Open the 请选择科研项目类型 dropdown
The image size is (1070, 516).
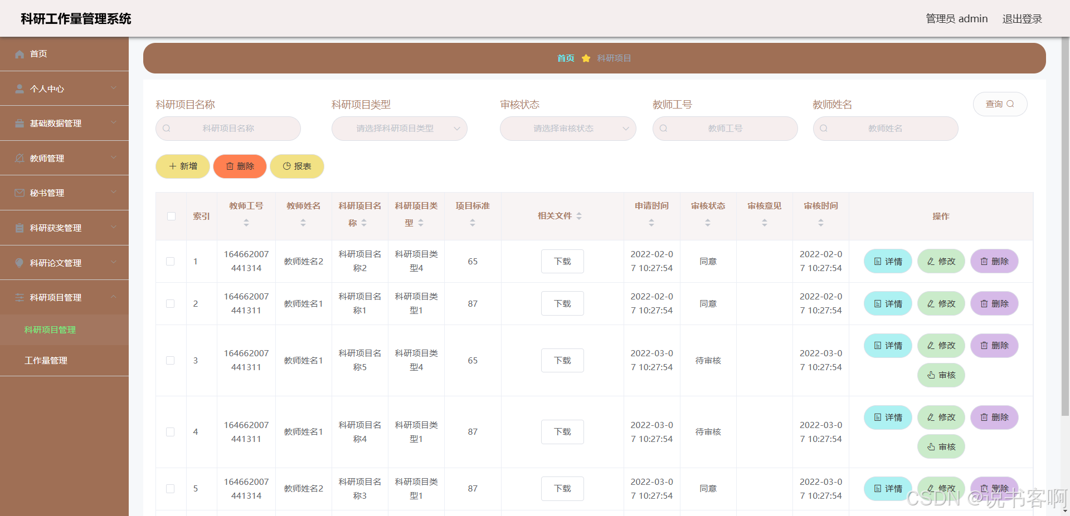pyautogui.click(x=399, y=129)
